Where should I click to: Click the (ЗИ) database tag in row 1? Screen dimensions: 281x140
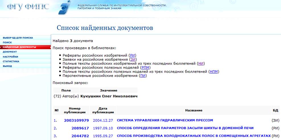click(276, 120)
